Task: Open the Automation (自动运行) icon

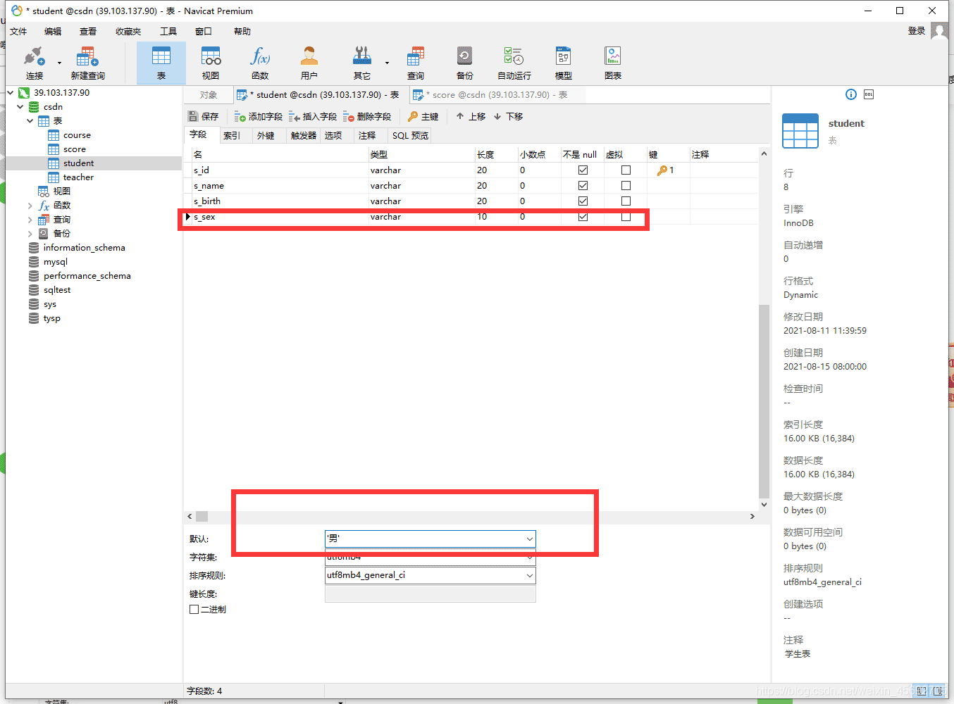Action: pyautogui.click(x=514, y=57)
